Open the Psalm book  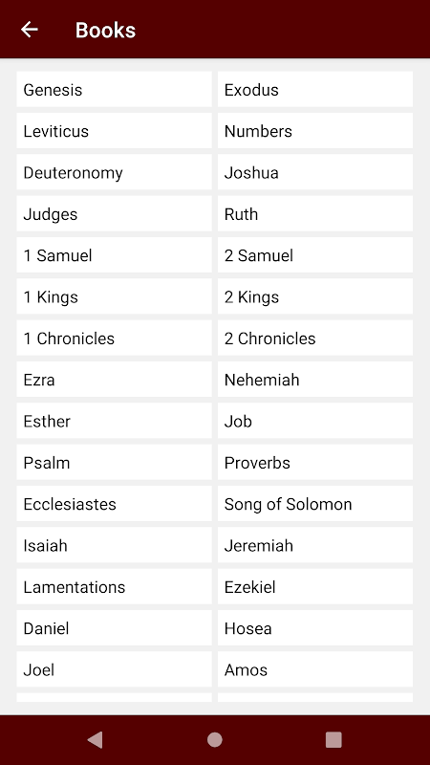pyautogui.click(x=114, y=463)
